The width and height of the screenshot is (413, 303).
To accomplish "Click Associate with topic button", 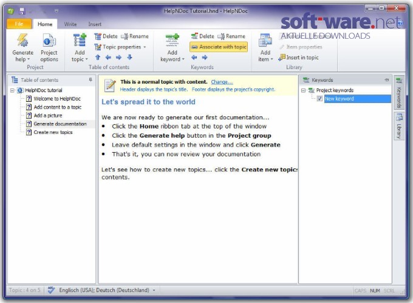I will (x=219, y=47).
